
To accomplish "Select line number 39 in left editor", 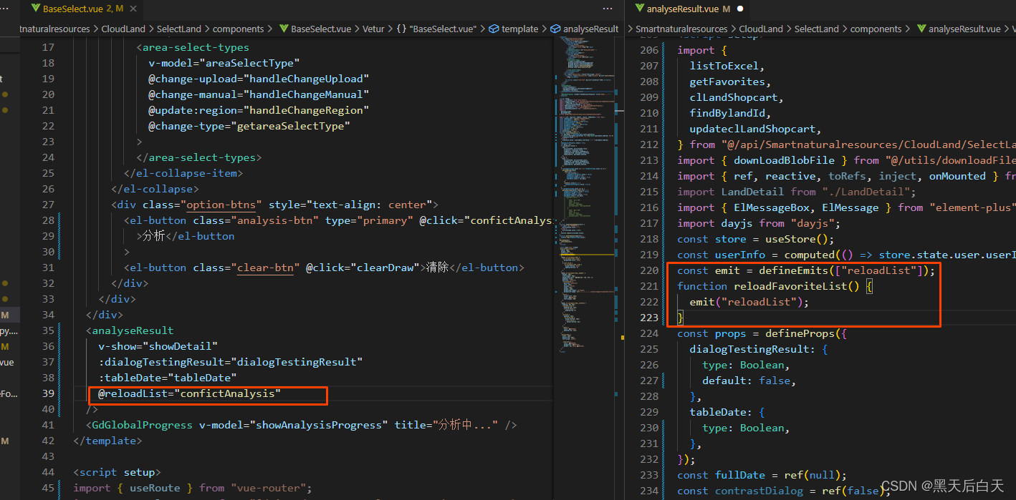I will click(48, 393).
